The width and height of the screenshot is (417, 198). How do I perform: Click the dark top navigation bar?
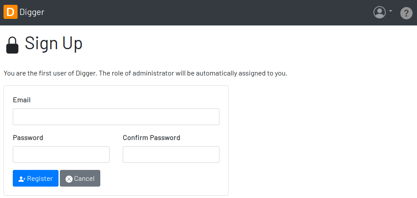208,12
